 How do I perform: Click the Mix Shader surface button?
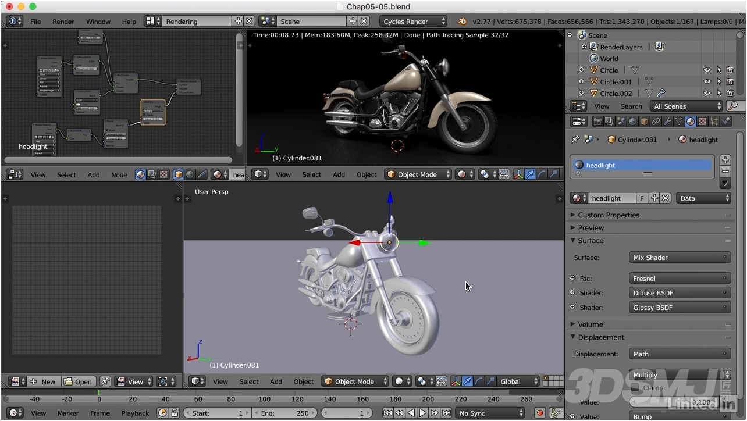pos(680,258)
